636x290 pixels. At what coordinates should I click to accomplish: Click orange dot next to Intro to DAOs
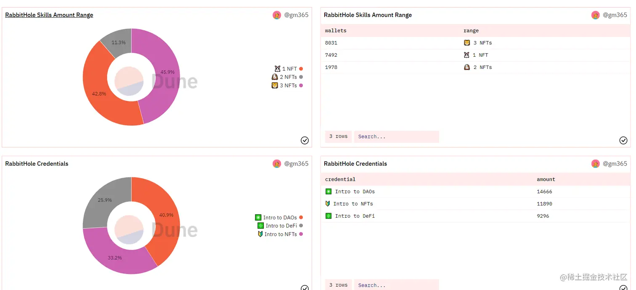coord(301,217)
